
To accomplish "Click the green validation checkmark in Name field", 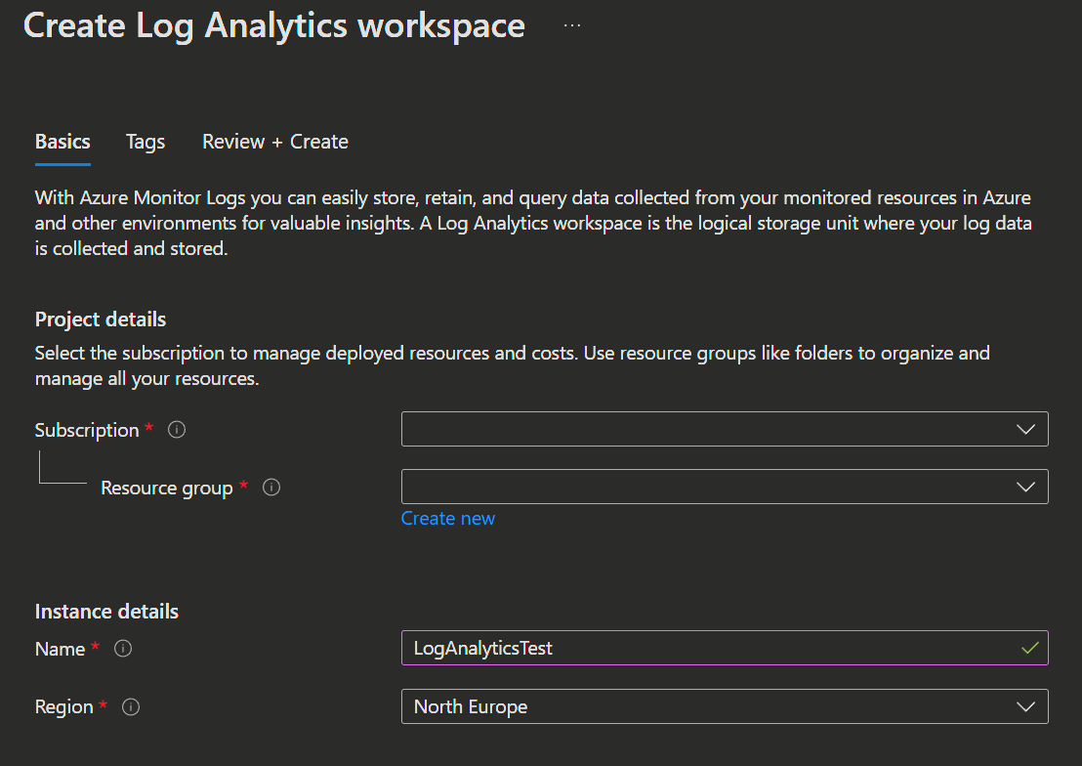I will [x=1029, y=648].
